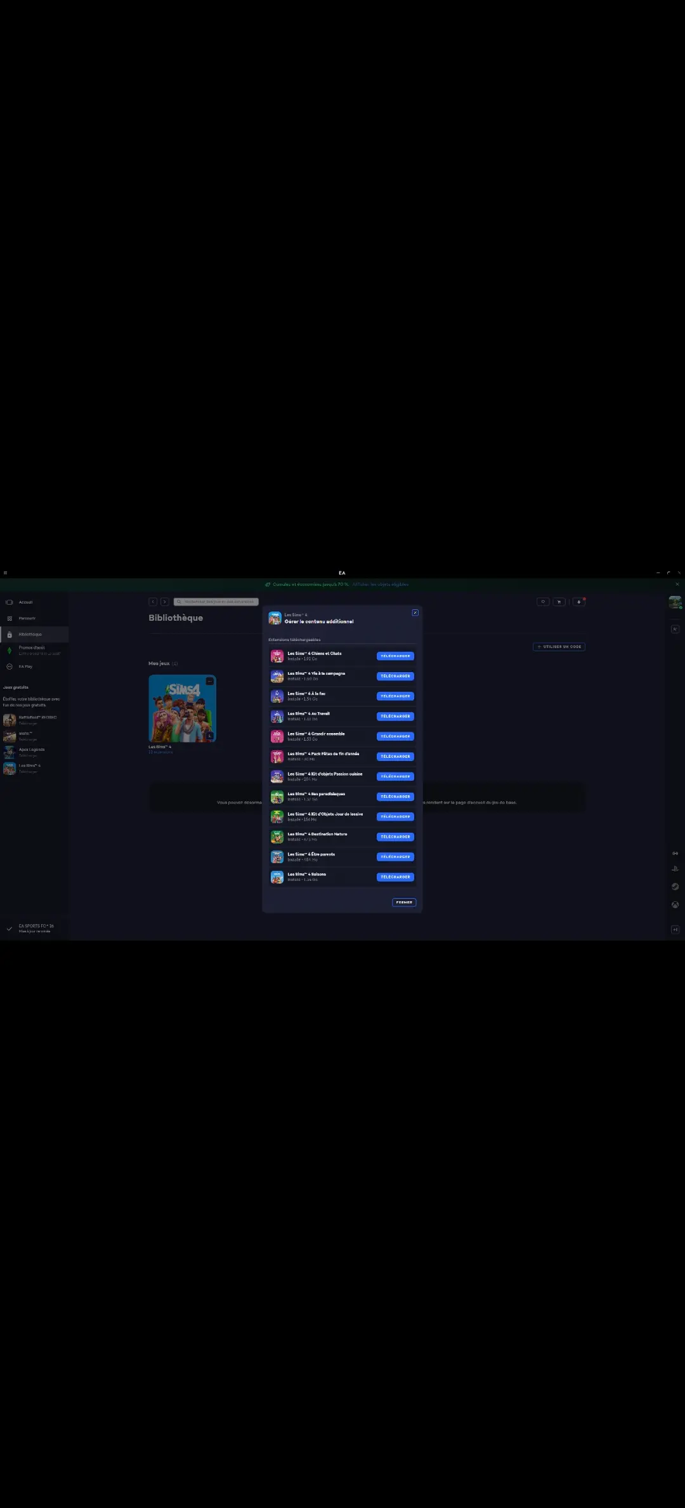Click the '12 extensions' link under Les Sims 4
Screen dimensions: 685x1508
[x=160, y=752]
